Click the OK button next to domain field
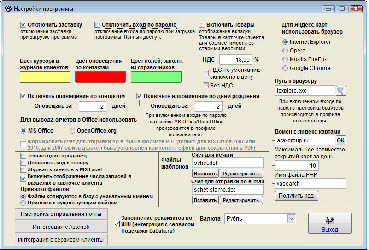The image size is (369, 250). (x=340, y=140)
